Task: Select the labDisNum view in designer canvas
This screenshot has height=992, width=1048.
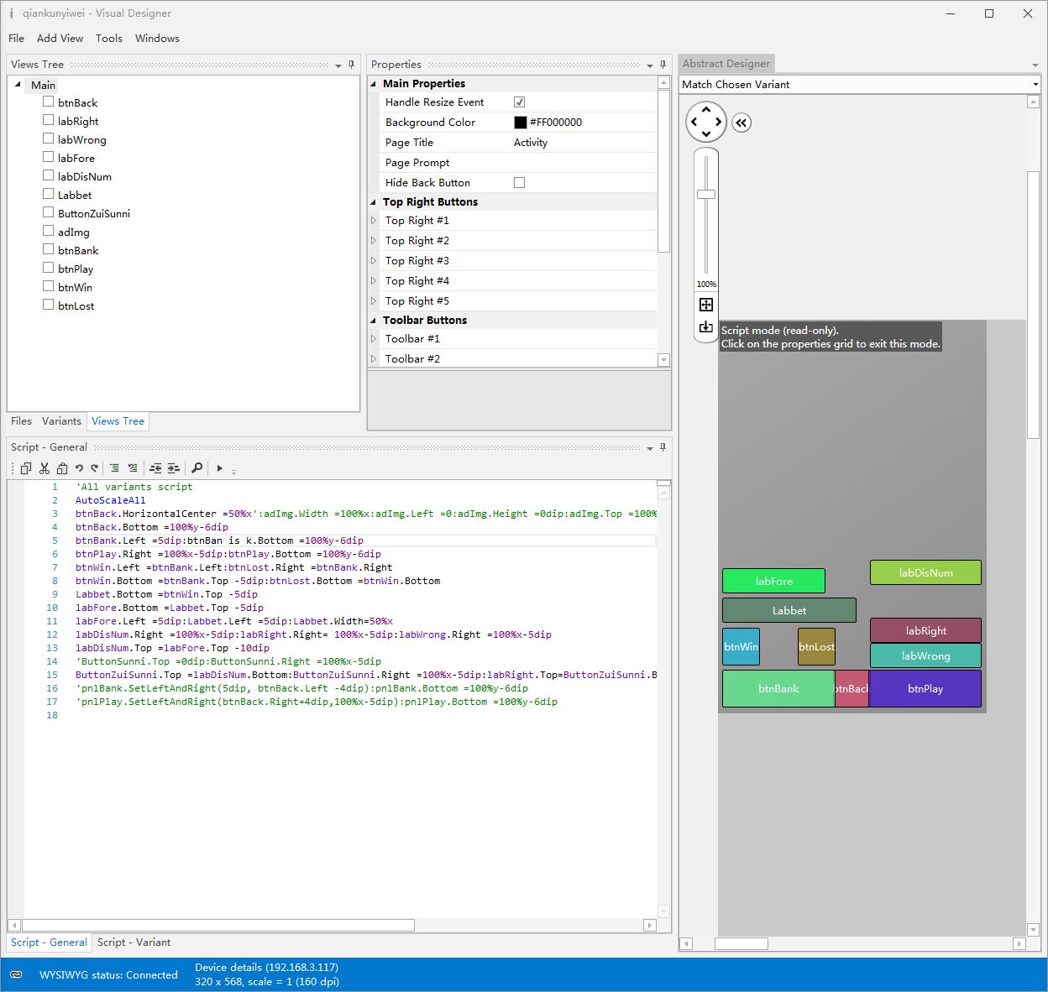Action: 925,573
